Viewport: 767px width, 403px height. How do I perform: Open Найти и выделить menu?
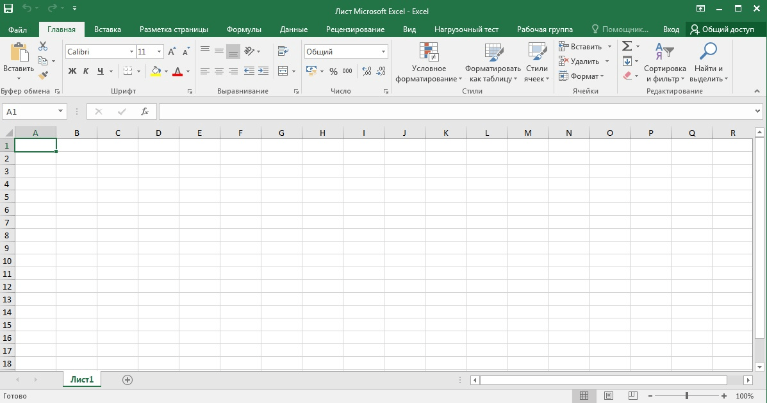coord(708,62)
